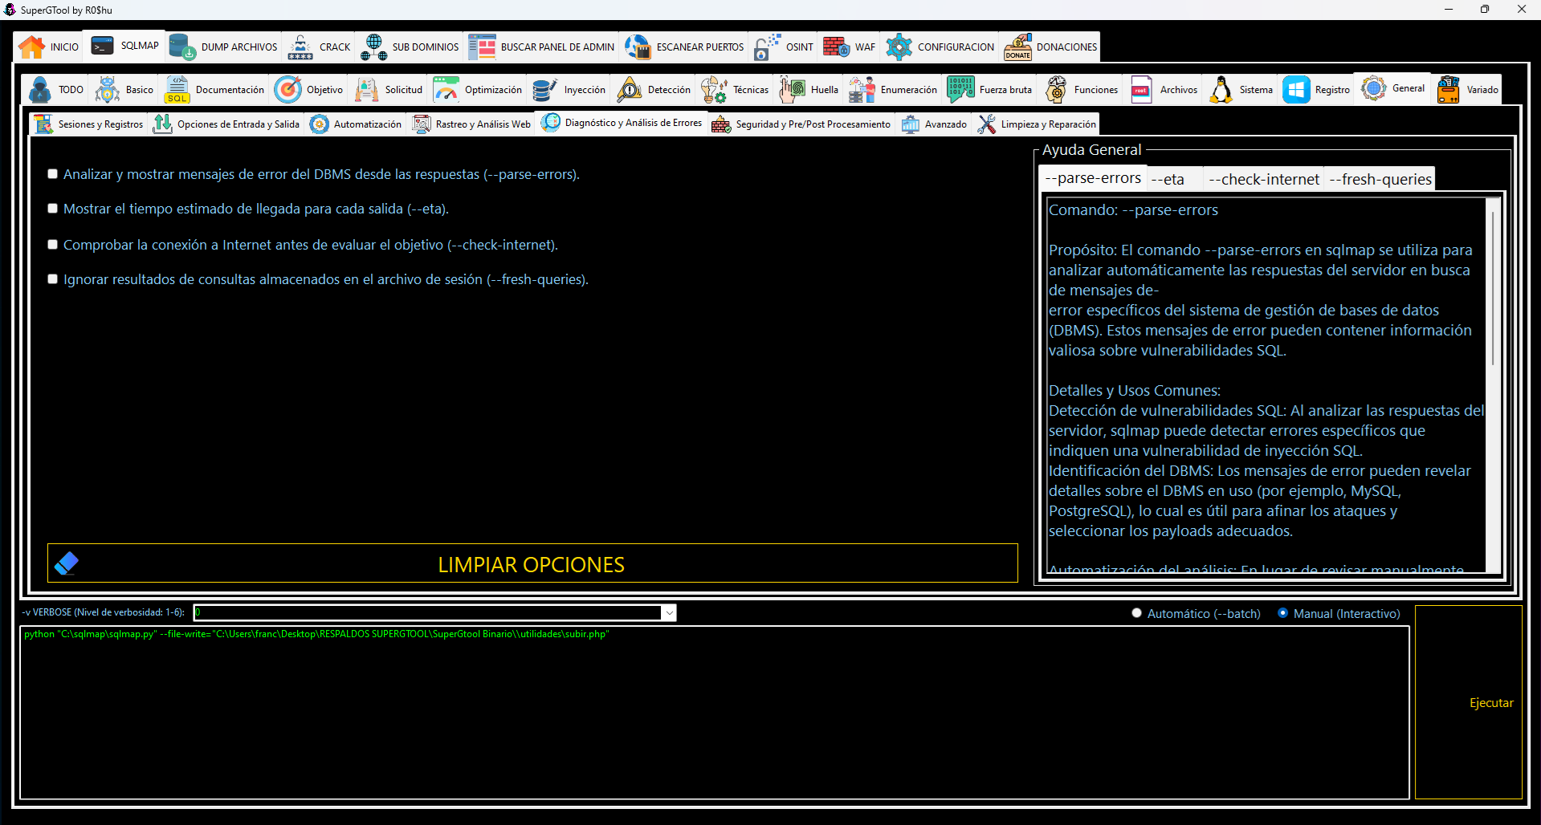Image resolution: width=1541 pixels, height=825 pixels.
Task: Show the --parse-errors help tab
Action: click(x=1093, y=178)
